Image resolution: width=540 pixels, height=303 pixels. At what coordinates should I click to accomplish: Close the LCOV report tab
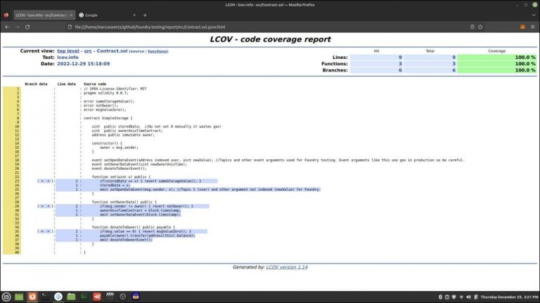71,15
